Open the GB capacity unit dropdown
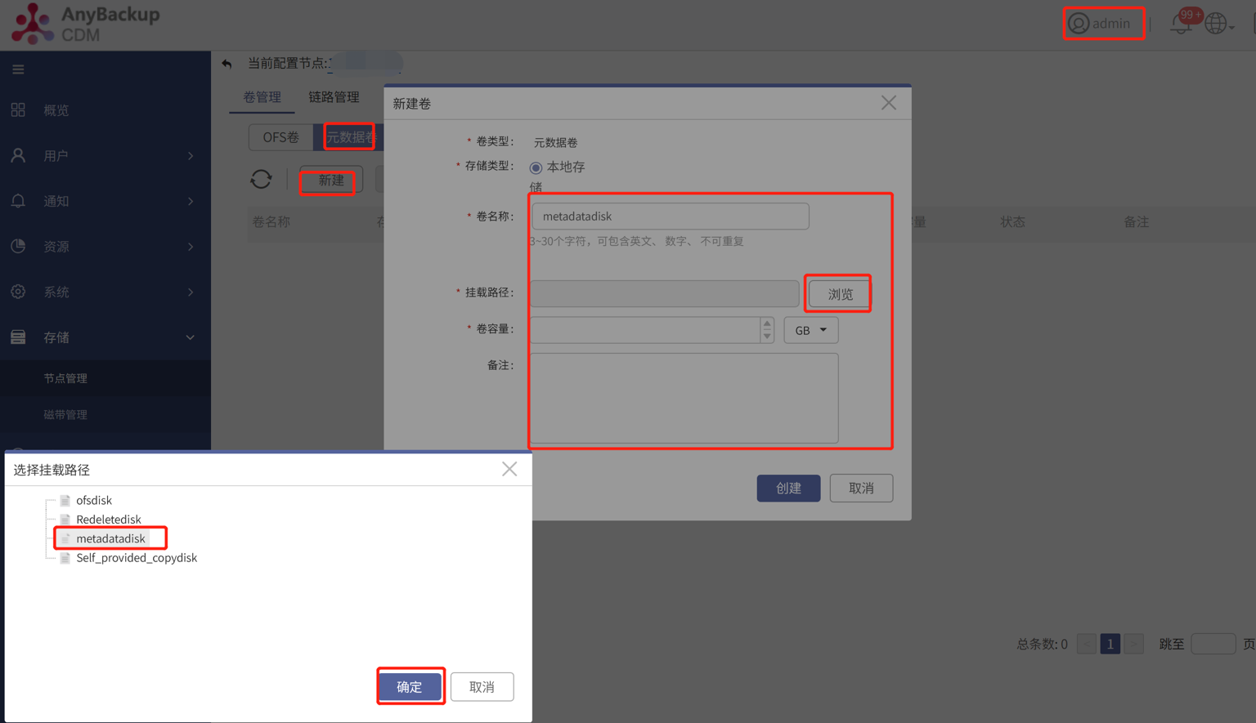The width and height of the screenshot is (1256, 723). [810, 330]
